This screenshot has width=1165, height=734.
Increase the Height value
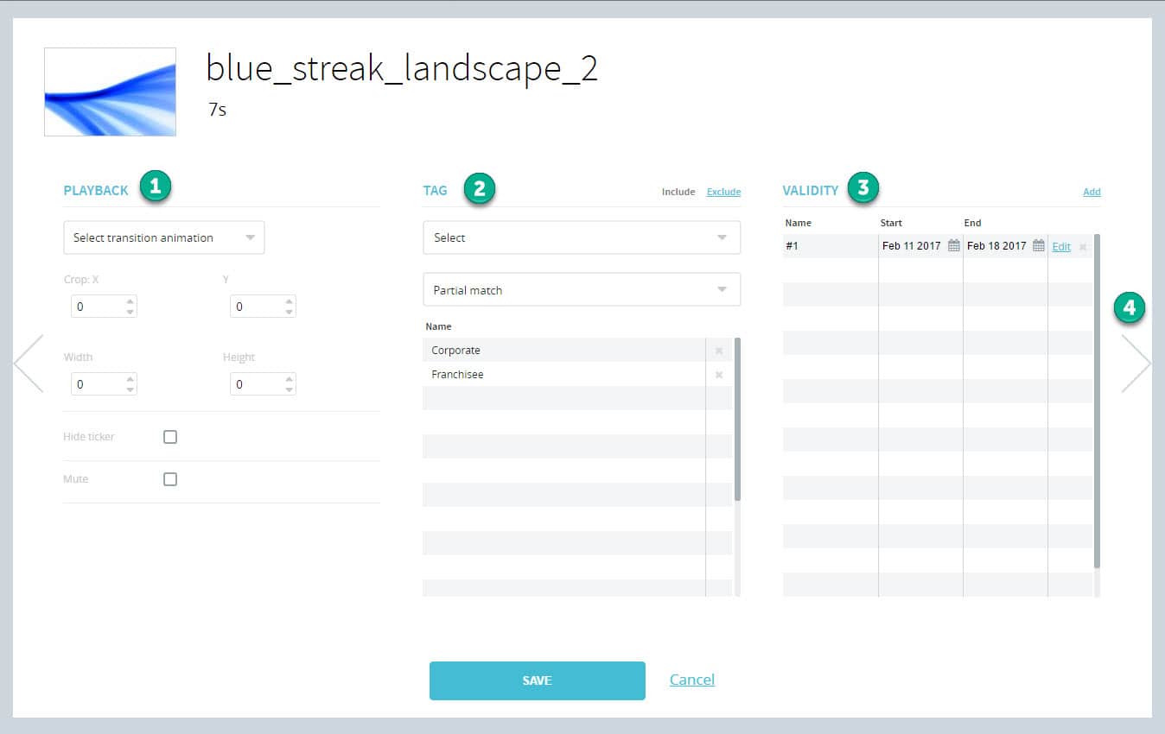(289, 379)
